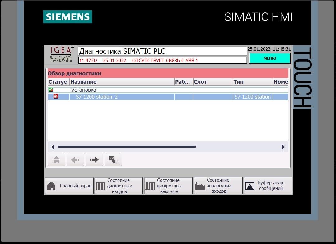This screenshot has width=336, height=244.
Task: Click the SIEMENS logo
Action: (68, 17)
